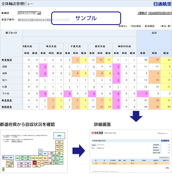The height and width of the screenshot is (180, 172).
Task: Click the 東京 tile on the map
Action: (x=58, y=161)
